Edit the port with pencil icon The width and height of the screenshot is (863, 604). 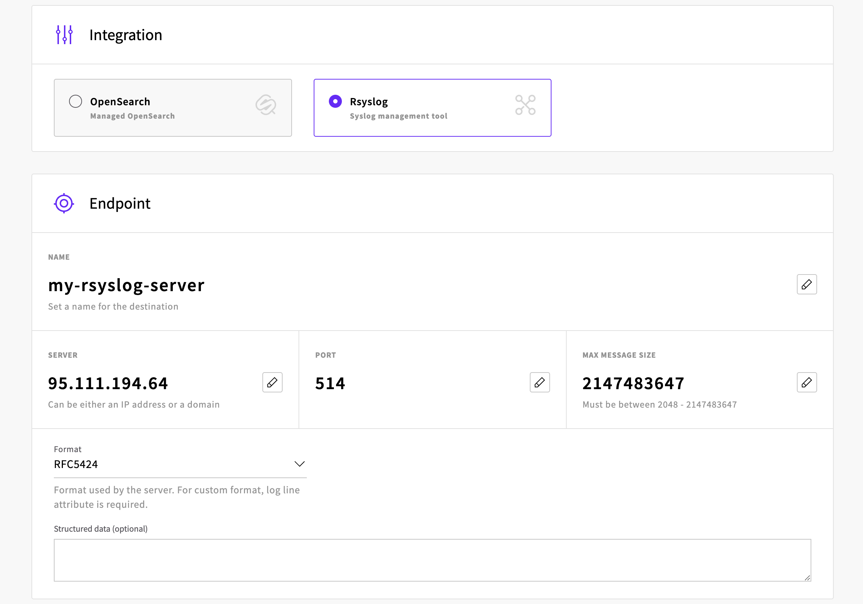click(x=540, y=383)
